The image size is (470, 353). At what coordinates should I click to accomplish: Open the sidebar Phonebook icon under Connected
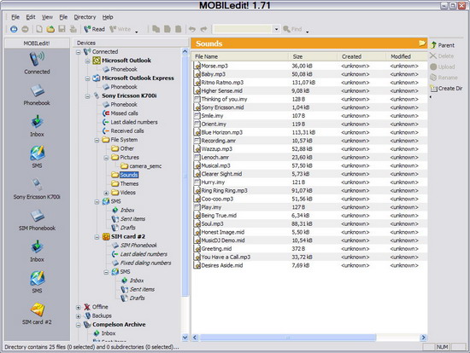pos(37,95)
